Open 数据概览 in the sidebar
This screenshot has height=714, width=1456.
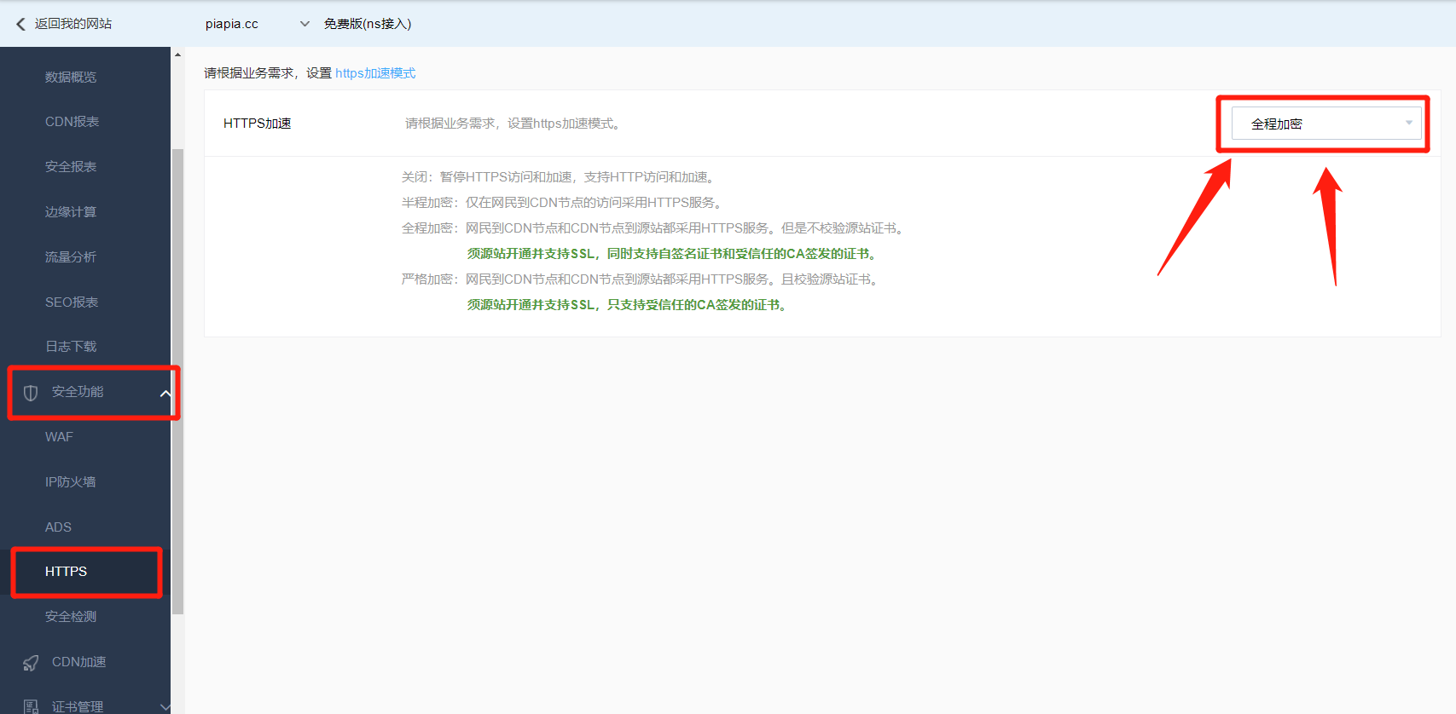(71, 77)
